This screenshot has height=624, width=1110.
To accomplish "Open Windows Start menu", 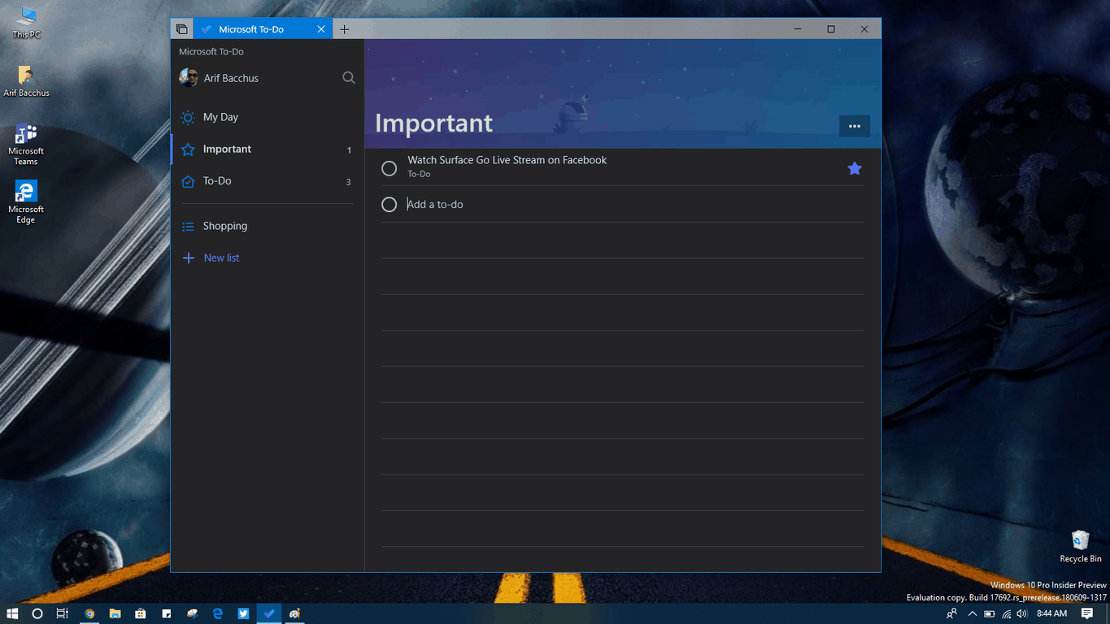I will (x=12, y=613).
